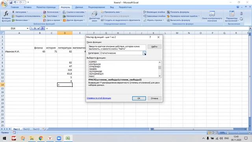Switch to the Главная ribbon tab
Image resolution: width=252 pixels, height=142 pixels.
pos(15,7)
